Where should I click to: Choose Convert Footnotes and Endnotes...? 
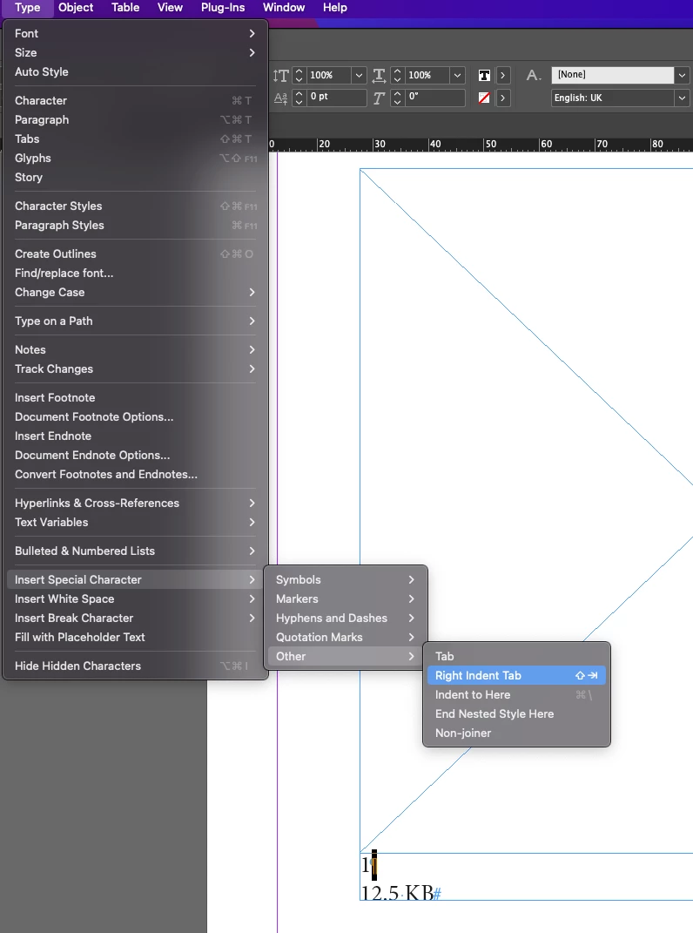pyautogui.click(x=135, y=474)
